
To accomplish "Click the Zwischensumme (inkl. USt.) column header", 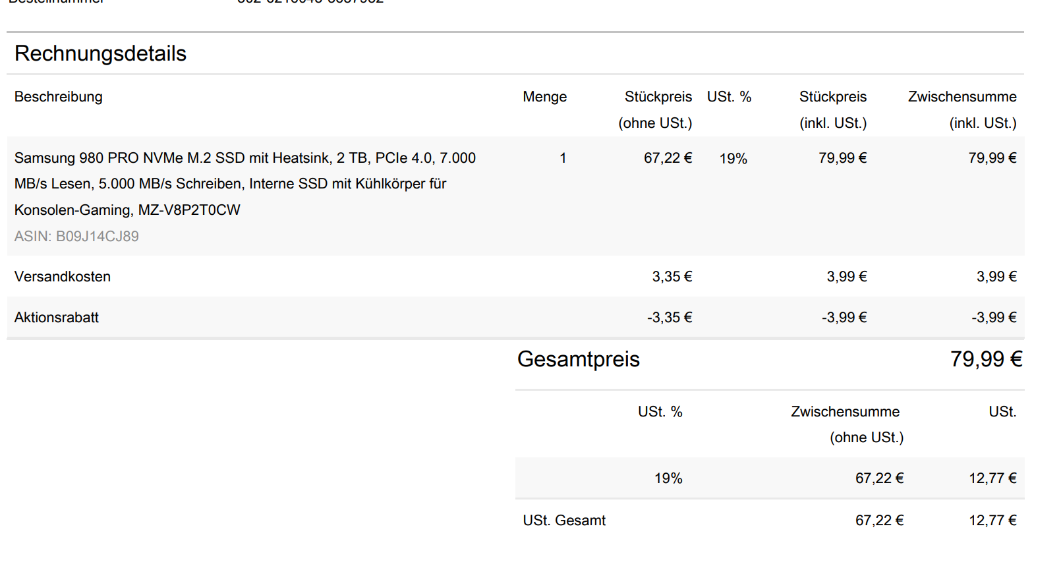I will [x=962, y=109].
